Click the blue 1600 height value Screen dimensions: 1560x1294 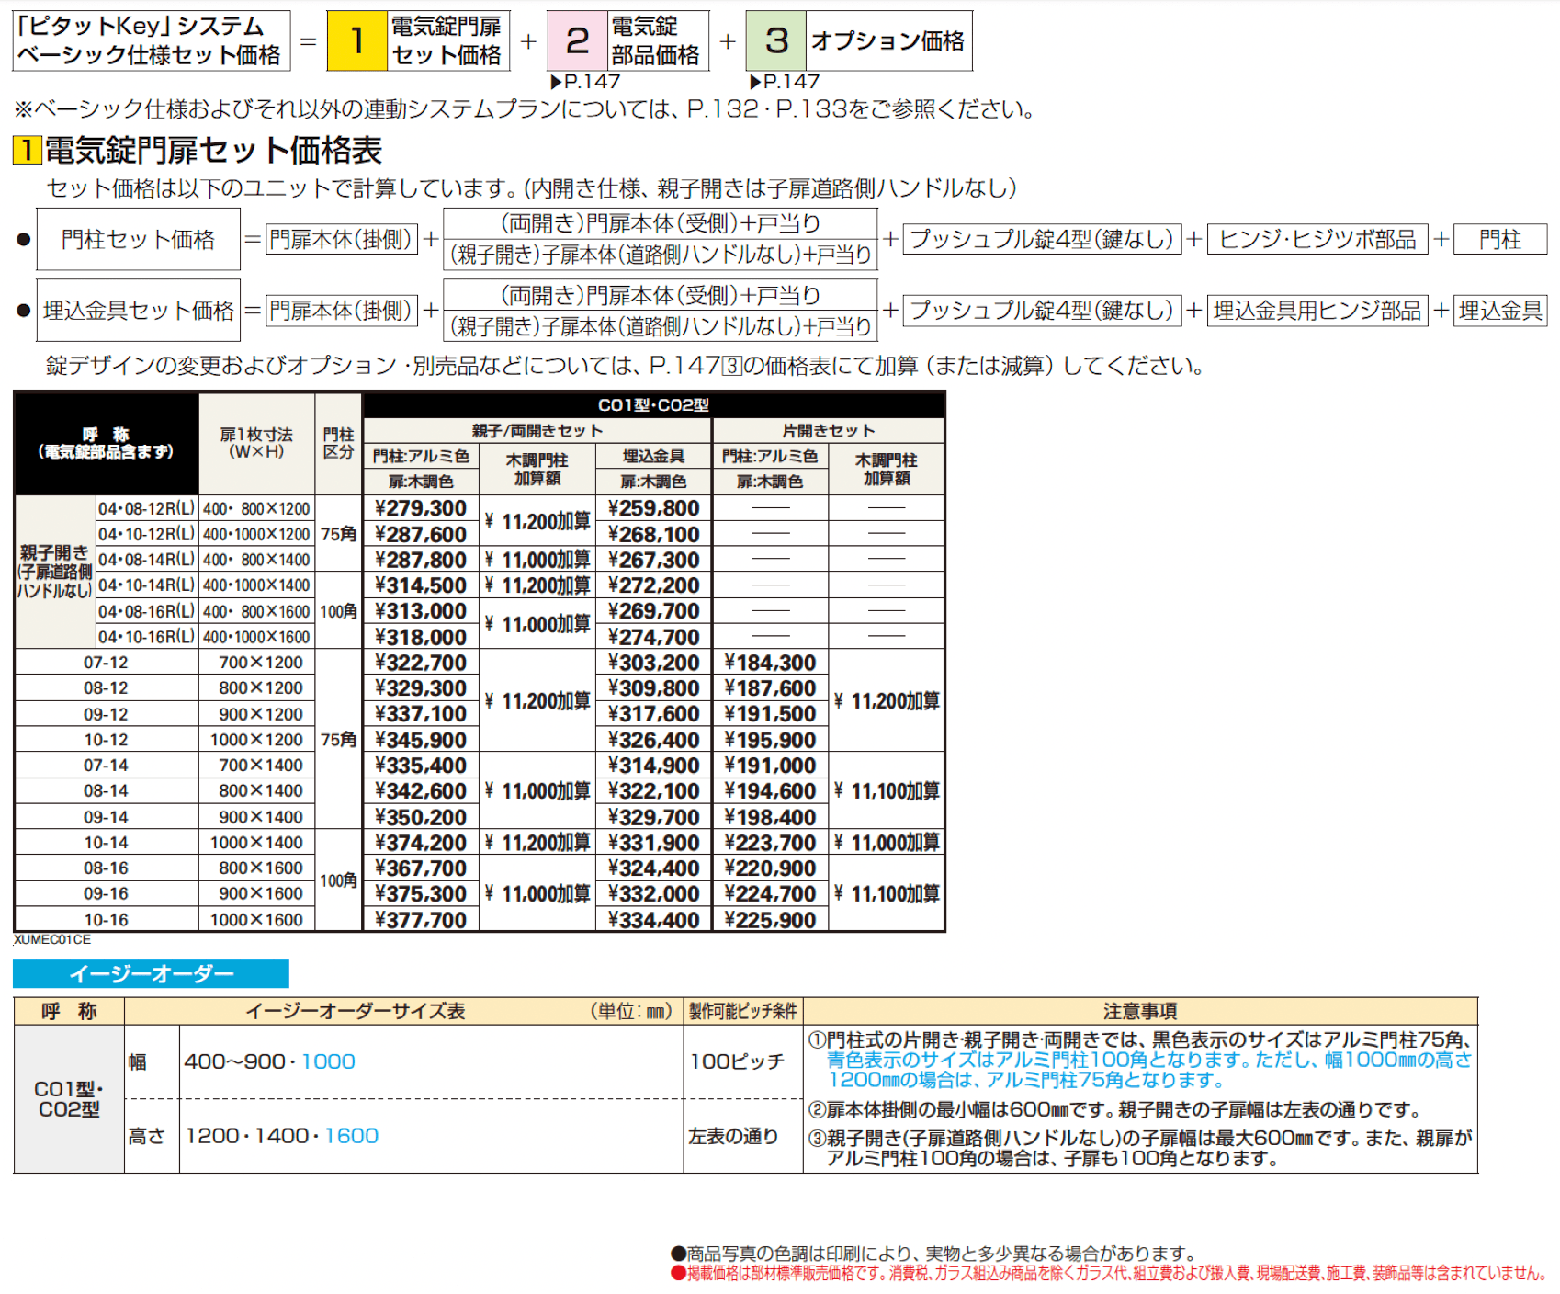351,1136
